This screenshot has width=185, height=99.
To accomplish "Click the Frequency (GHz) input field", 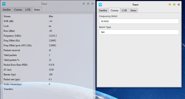I will (x=139, y=21).
